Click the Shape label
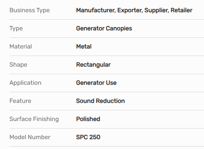 coord(18,65)
